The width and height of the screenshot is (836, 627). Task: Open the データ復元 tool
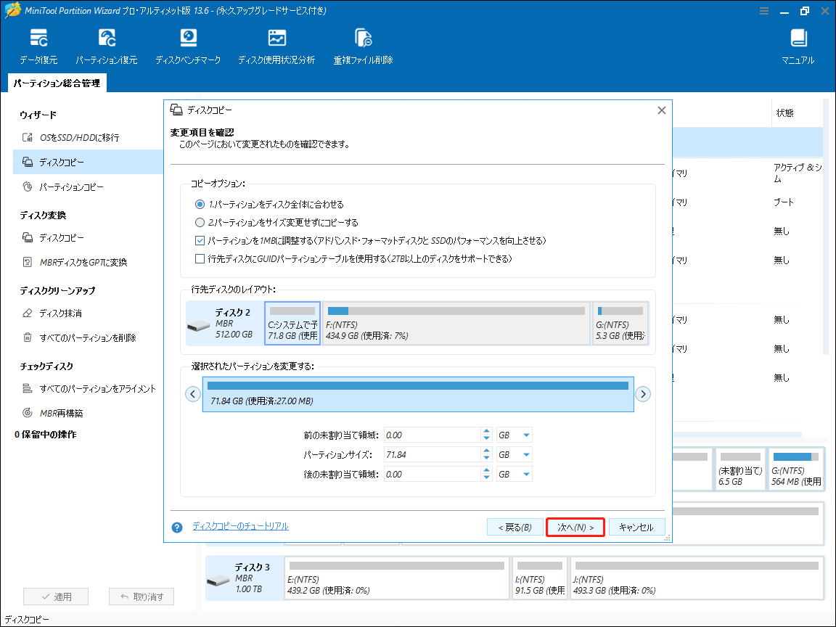point(38,46)
